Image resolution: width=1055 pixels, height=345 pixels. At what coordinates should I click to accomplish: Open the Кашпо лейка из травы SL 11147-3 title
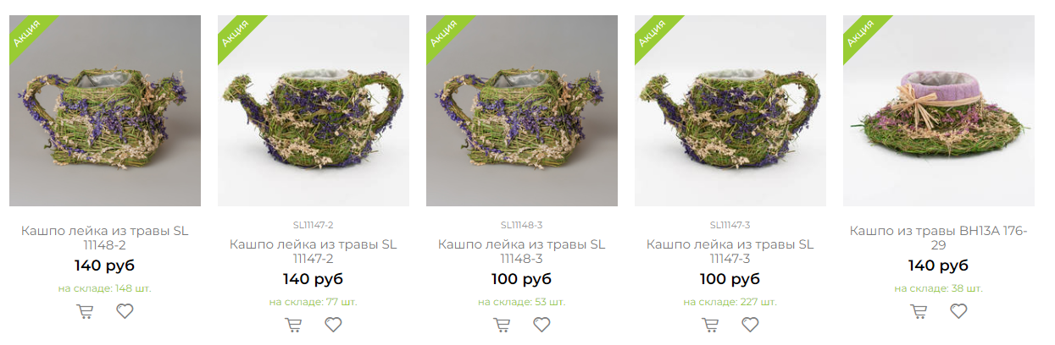tap(730, 251)
